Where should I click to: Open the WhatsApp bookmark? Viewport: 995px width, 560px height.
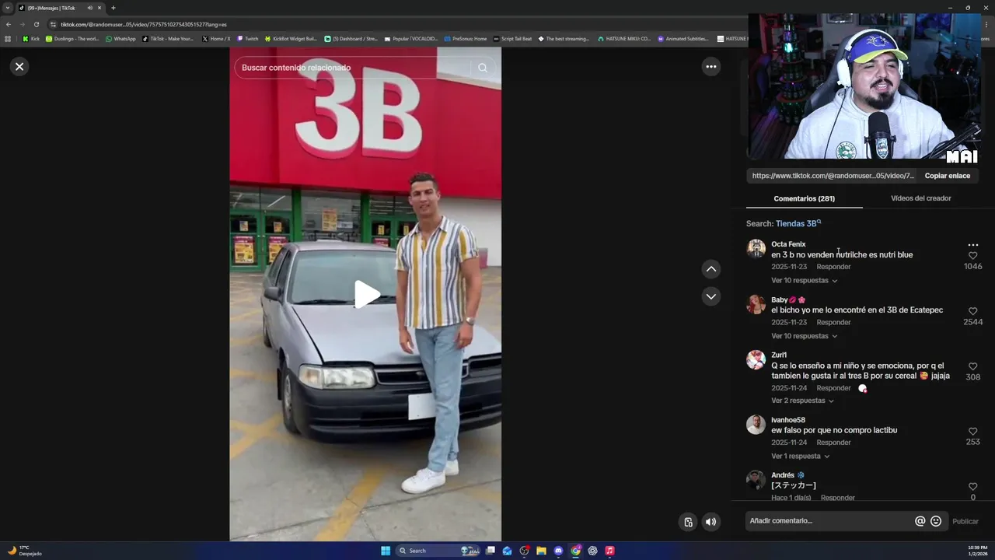[x=120, y=38]
